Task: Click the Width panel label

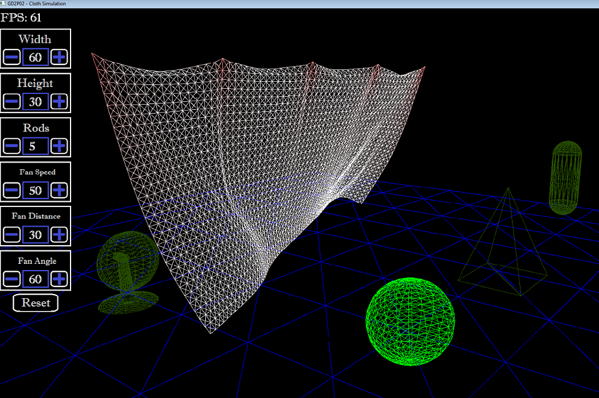Action: click(x=35, y=39)
